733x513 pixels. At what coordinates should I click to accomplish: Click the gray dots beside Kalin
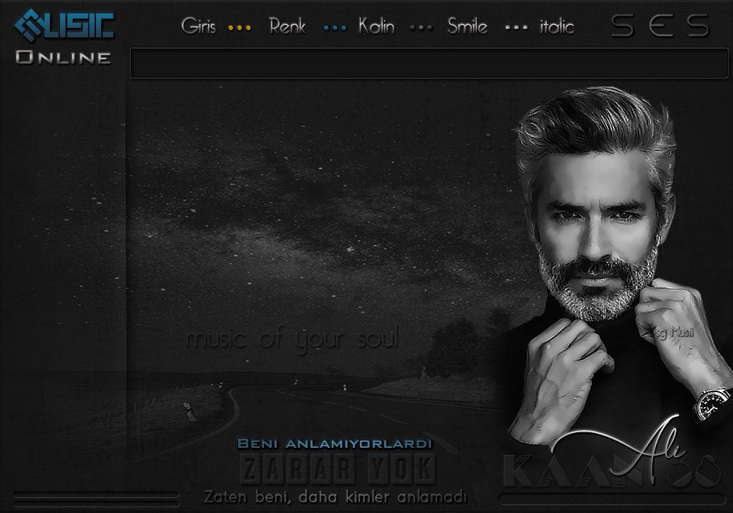[421, 28]
